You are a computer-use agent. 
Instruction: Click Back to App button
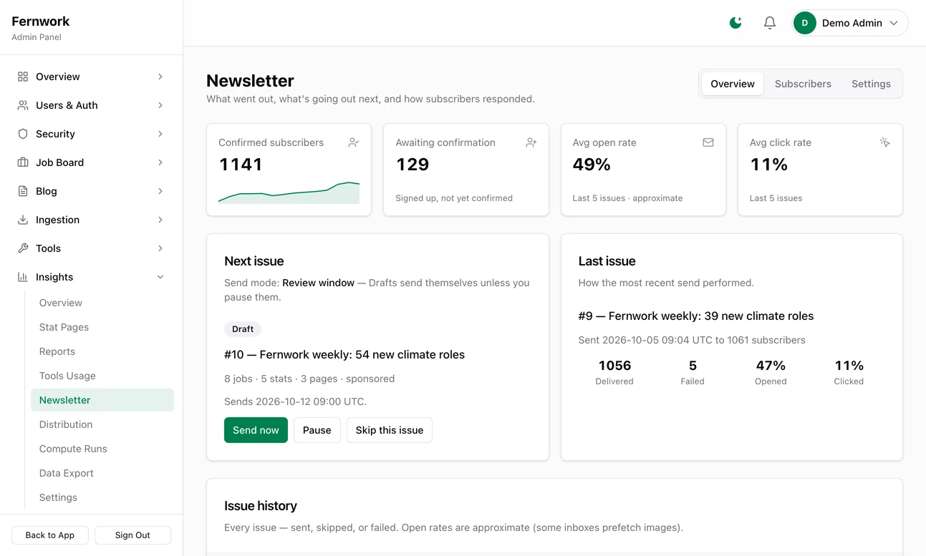click(50, 535)
